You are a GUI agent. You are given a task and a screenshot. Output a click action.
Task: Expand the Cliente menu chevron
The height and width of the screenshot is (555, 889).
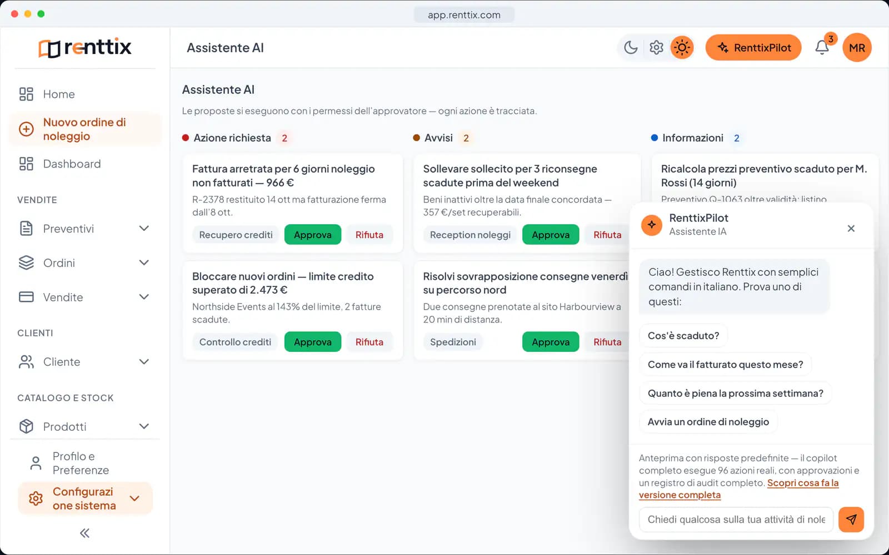[144, 362]
